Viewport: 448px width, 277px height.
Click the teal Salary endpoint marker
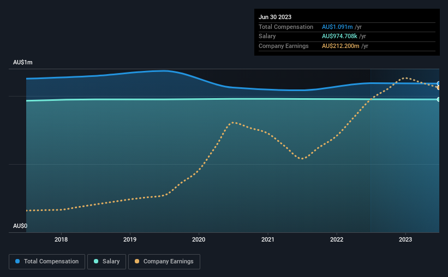coord(439,99)
